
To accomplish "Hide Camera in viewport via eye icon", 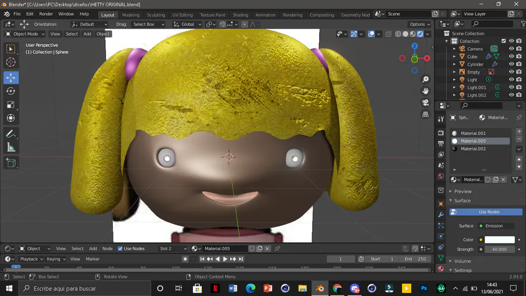I will pos(511,49).
